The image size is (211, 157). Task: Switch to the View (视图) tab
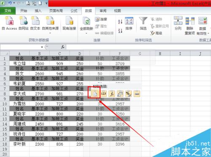117,11
